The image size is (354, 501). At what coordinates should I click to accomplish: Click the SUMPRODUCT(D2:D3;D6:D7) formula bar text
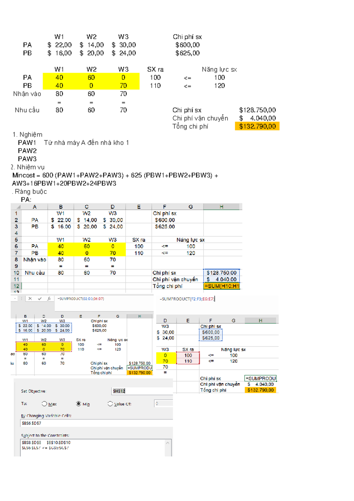(x=81, y=299)
